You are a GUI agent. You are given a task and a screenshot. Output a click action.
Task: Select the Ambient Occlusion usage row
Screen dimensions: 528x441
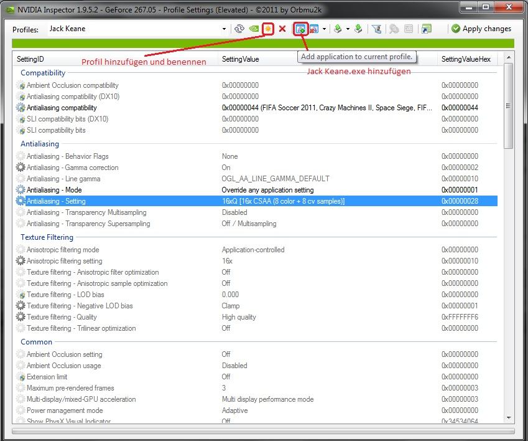click(x=257, y=366)
